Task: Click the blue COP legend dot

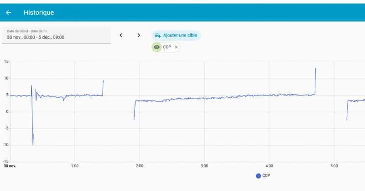Action: pos(258,175)
